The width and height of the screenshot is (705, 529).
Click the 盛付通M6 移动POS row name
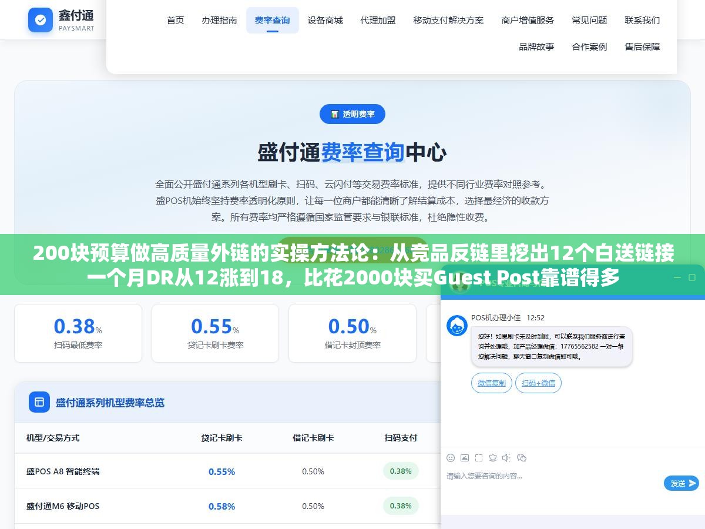point(63,506)
